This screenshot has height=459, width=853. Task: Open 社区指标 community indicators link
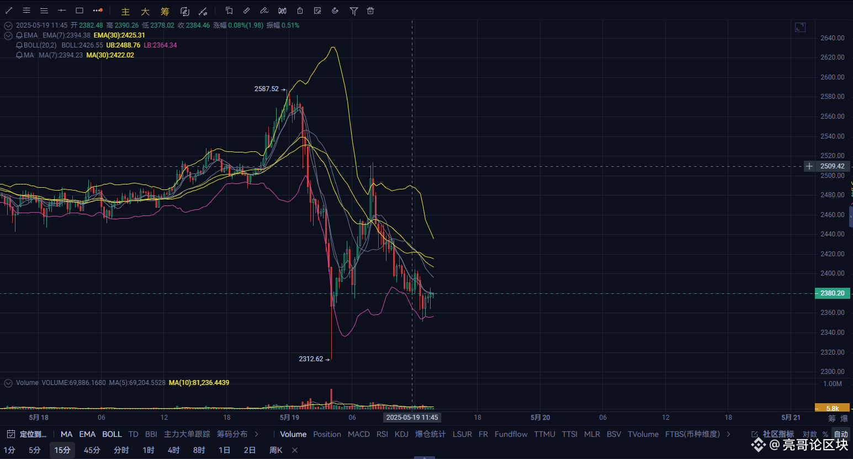pyautogui.click(x=773, y=434)
